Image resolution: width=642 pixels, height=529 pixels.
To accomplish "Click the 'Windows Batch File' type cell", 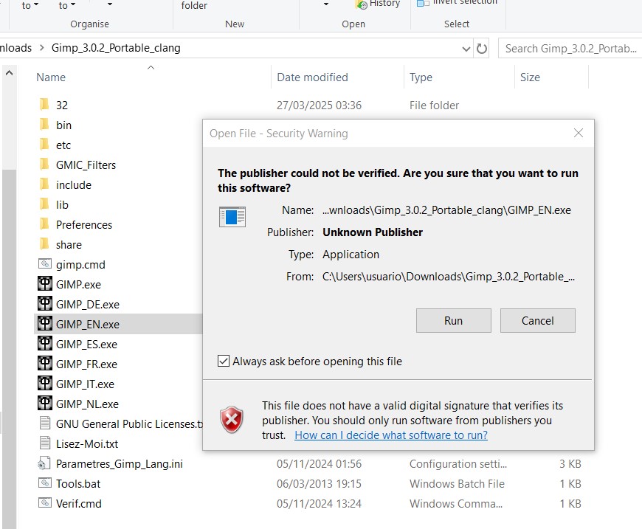I will tap(457, 483).
